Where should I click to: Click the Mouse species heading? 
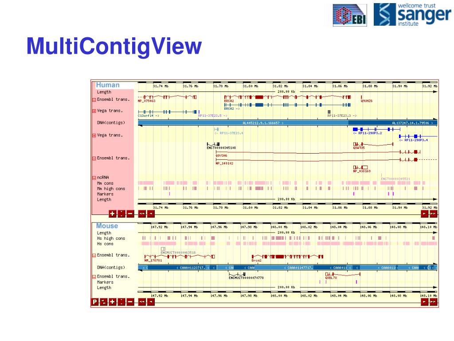point(107,226)
